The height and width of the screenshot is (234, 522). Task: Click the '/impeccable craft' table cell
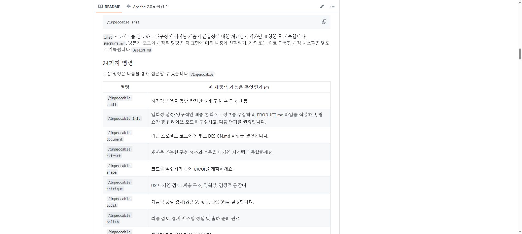125,101
